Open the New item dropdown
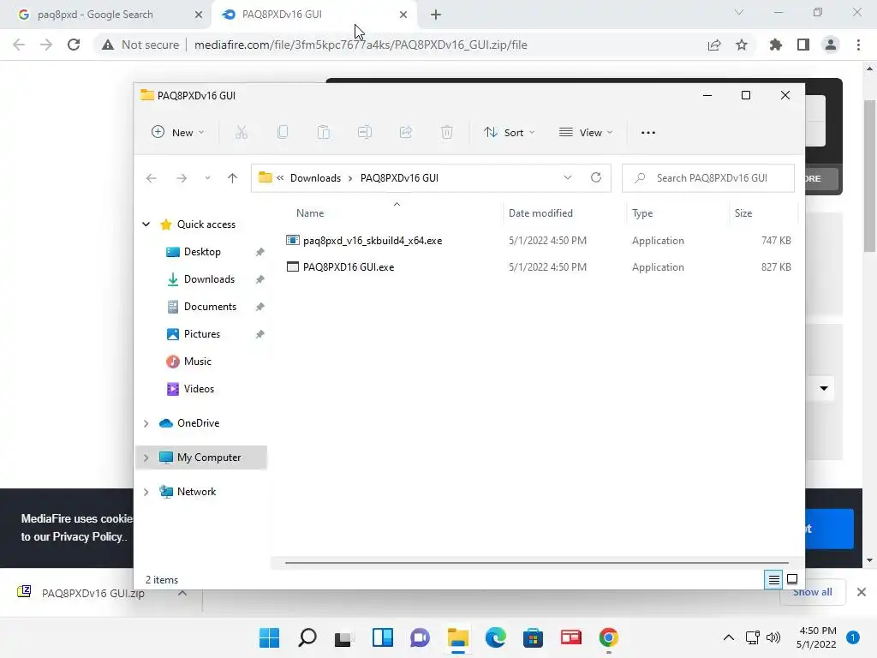The image size is (877, 658). pos(178,133)
